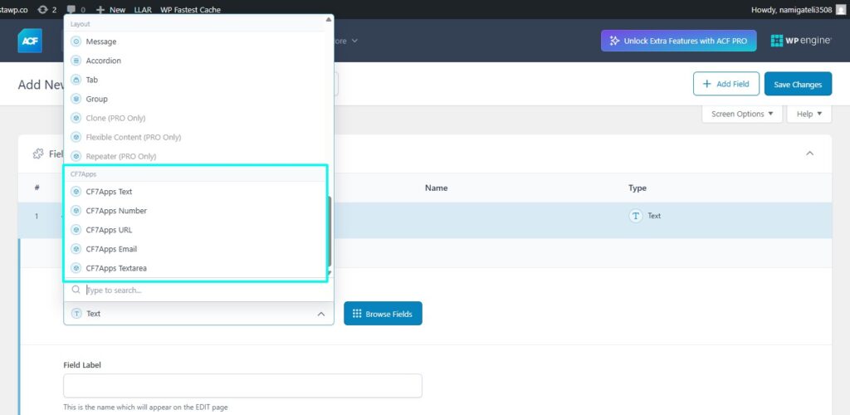Click the Text type icon in field row

[x=636, y=216]
